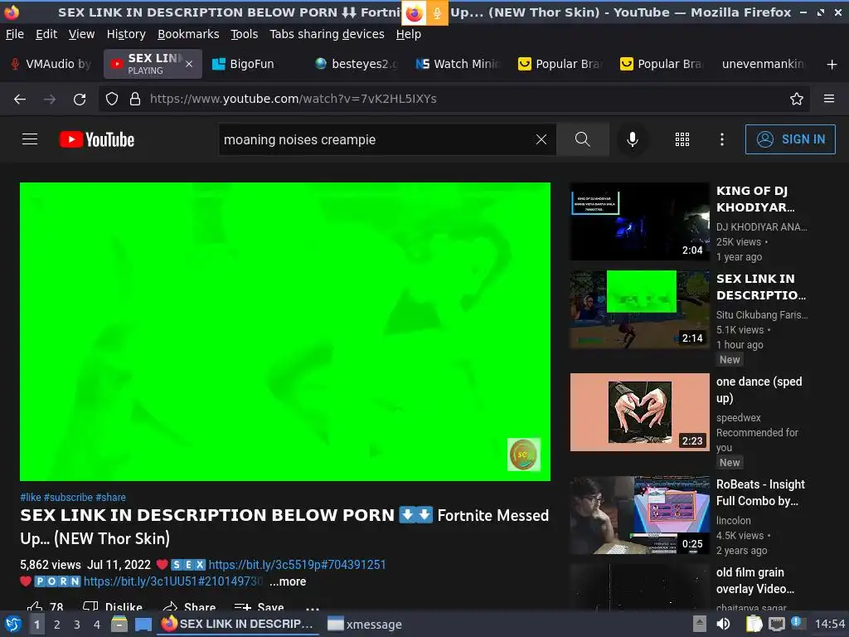Share the video

pyautogui.click(x=189, y=606)
